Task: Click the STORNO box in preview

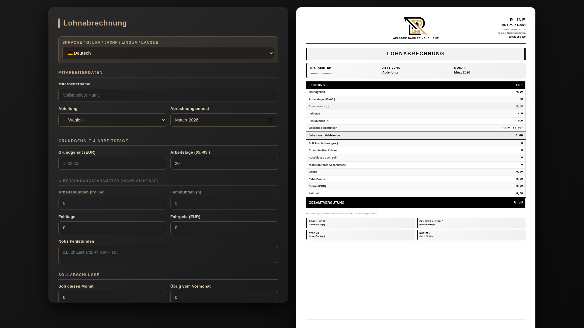Action: tap(360, 235)
